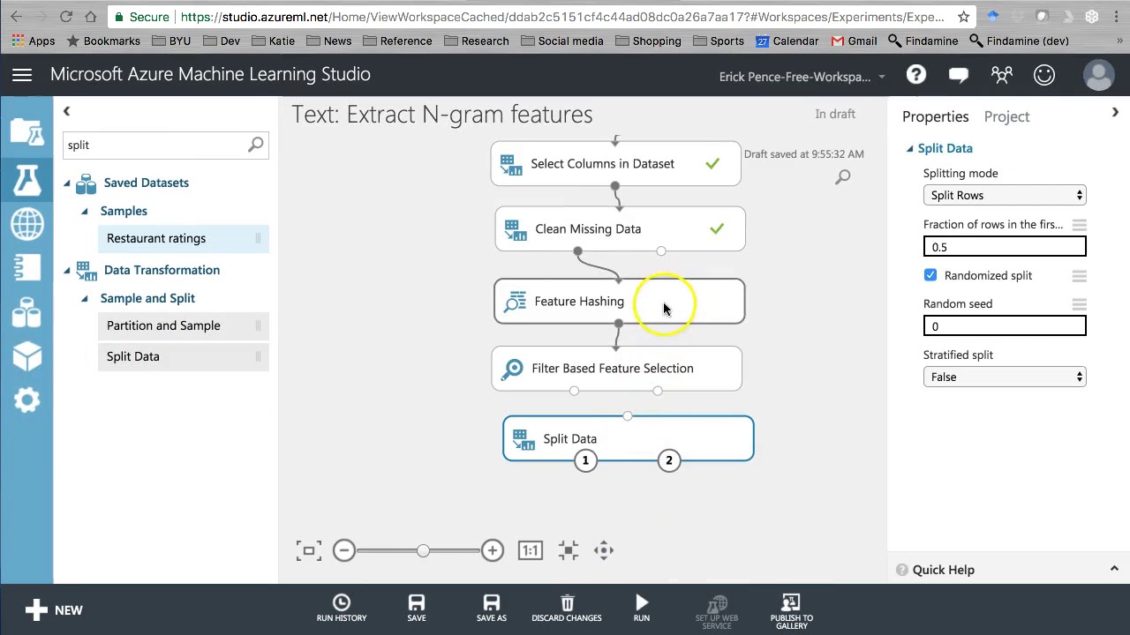1130x635 pixels.
Task: Collapse the Data Transformation tree node
Action: [66, 270]
